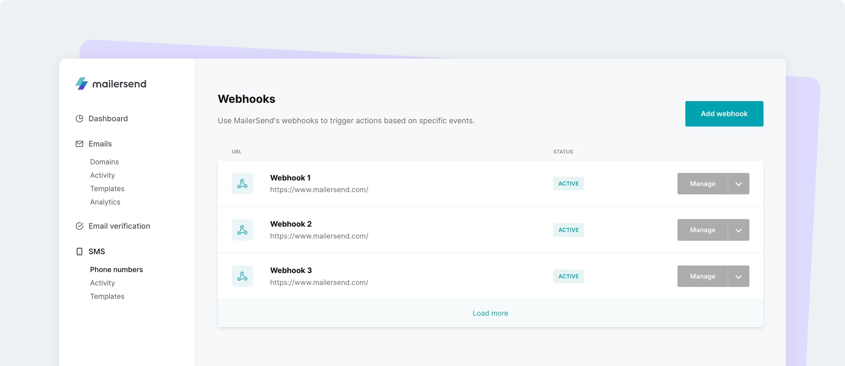Click the Webhook 3 title

[x=291, y=270]
